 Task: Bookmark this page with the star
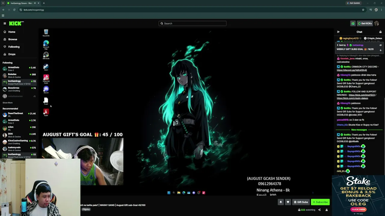tap(363, 10)
